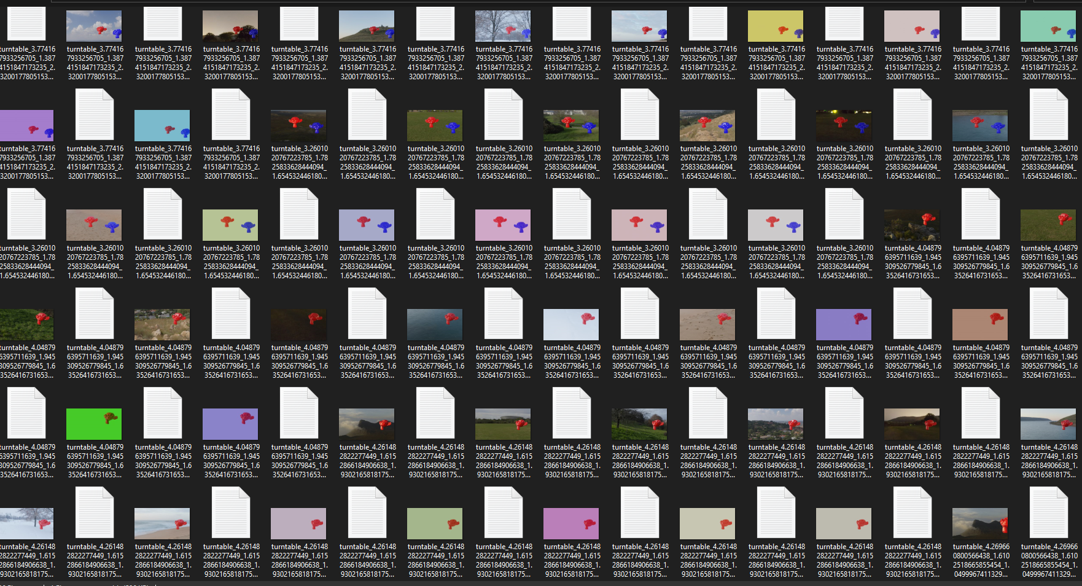1082x586 pixels.
Task: Click the document icon between purple and light-blue thumbnails
Action: 95,114
